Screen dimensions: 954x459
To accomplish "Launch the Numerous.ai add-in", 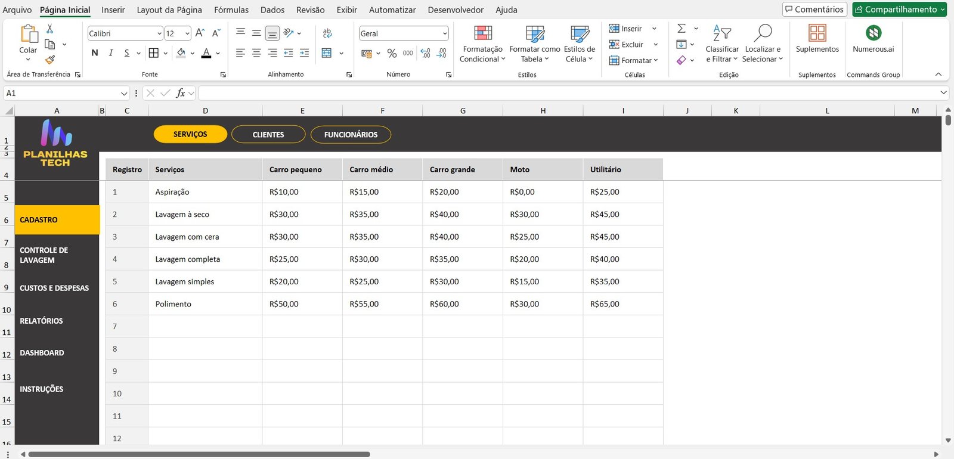I will [874, 39].
